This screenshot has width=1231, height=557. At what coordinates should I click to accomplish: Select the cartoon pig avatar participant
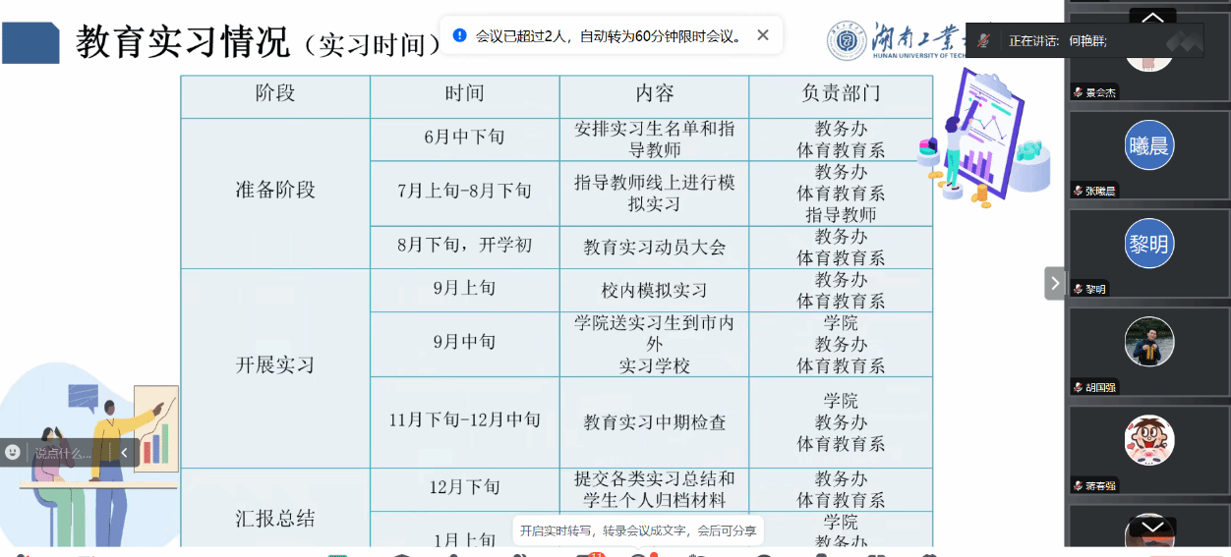1149,440
